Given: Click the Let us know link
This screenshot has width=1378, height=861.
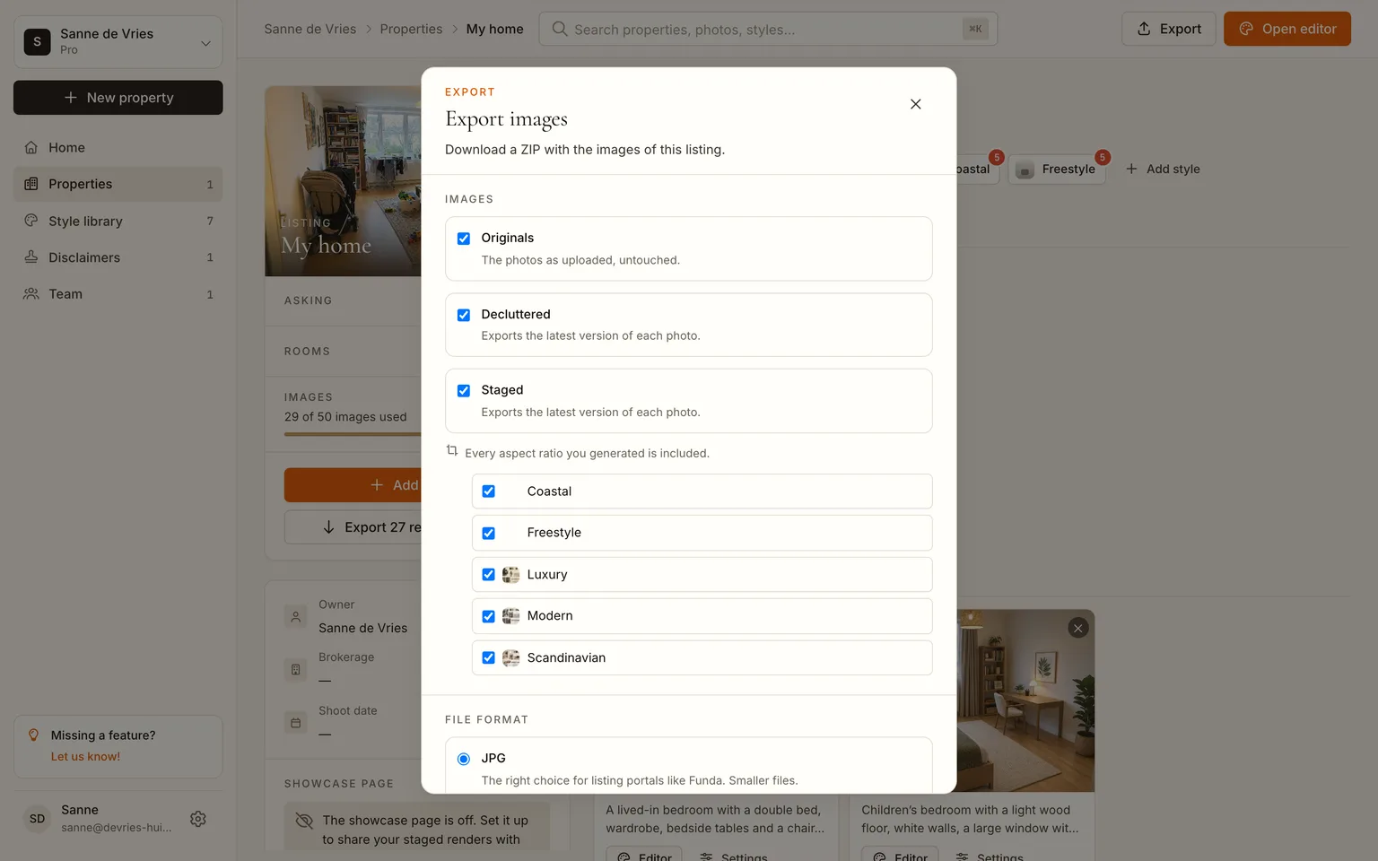Looking at the screenshot, I should 85,757.
